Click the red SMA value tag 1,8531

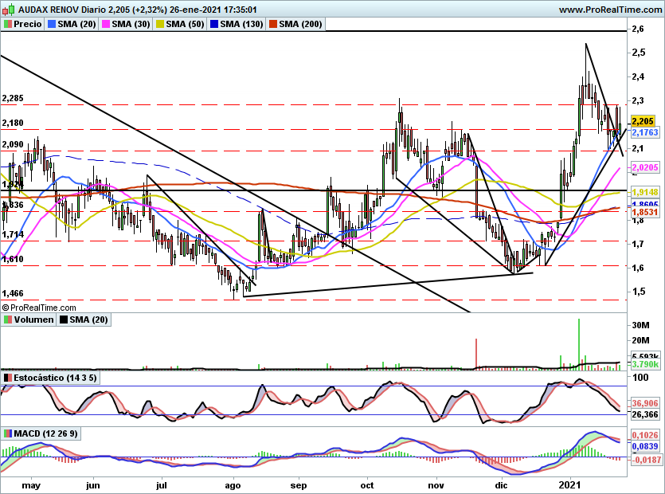point(645,212)
